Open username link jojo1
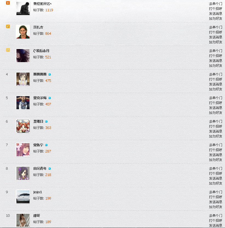The image size is (225, 228). pos(38,192)
